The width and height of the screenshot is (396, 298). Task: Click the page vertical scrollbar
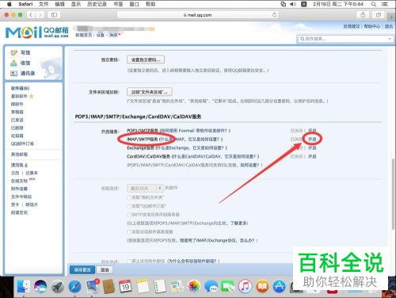pyautogui.click(x=393, y=194)
